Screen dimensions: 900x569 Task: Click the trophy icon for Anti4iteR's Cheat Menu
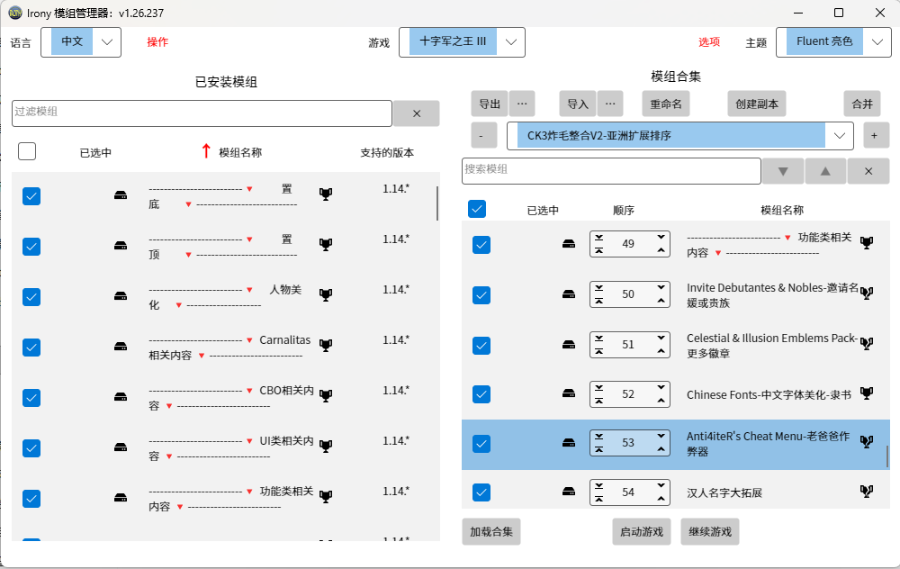867,441
